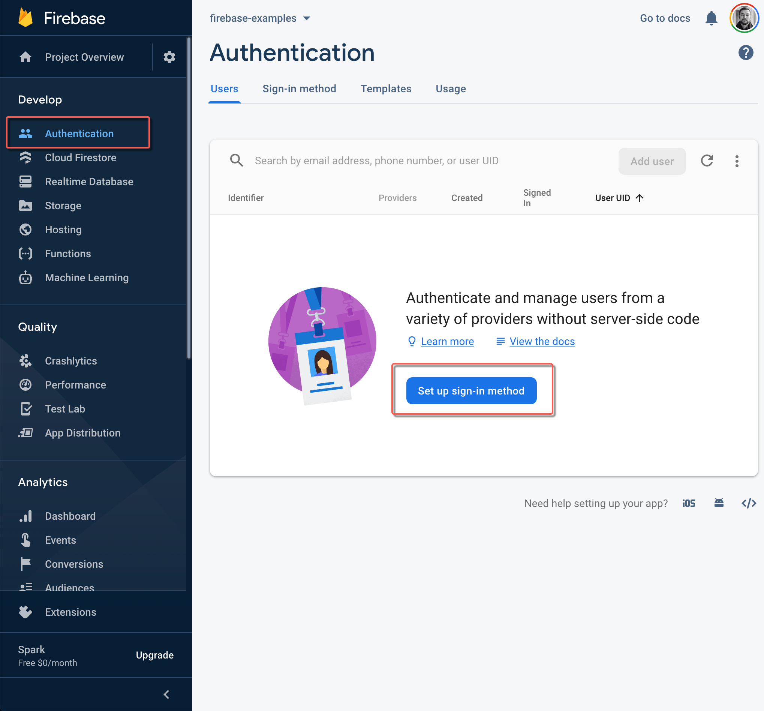Click the sidebar scrollbar

pos(189,198)
